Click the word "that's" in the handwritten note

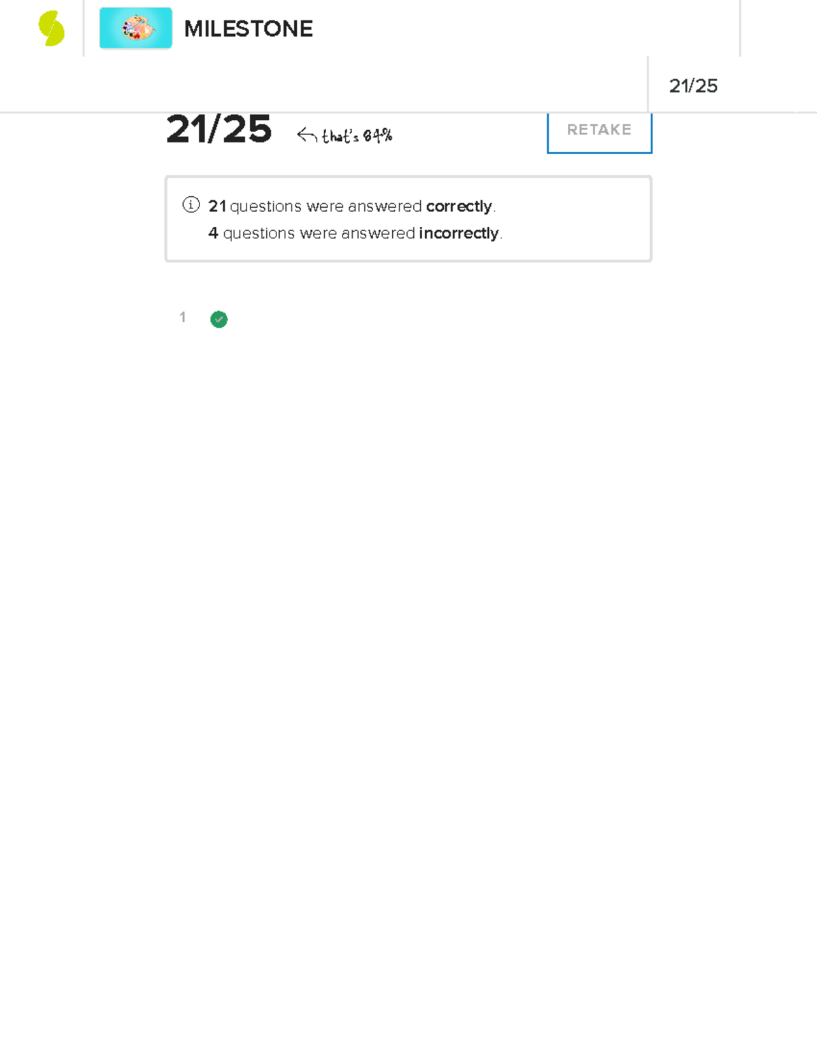tap(340, 136)
